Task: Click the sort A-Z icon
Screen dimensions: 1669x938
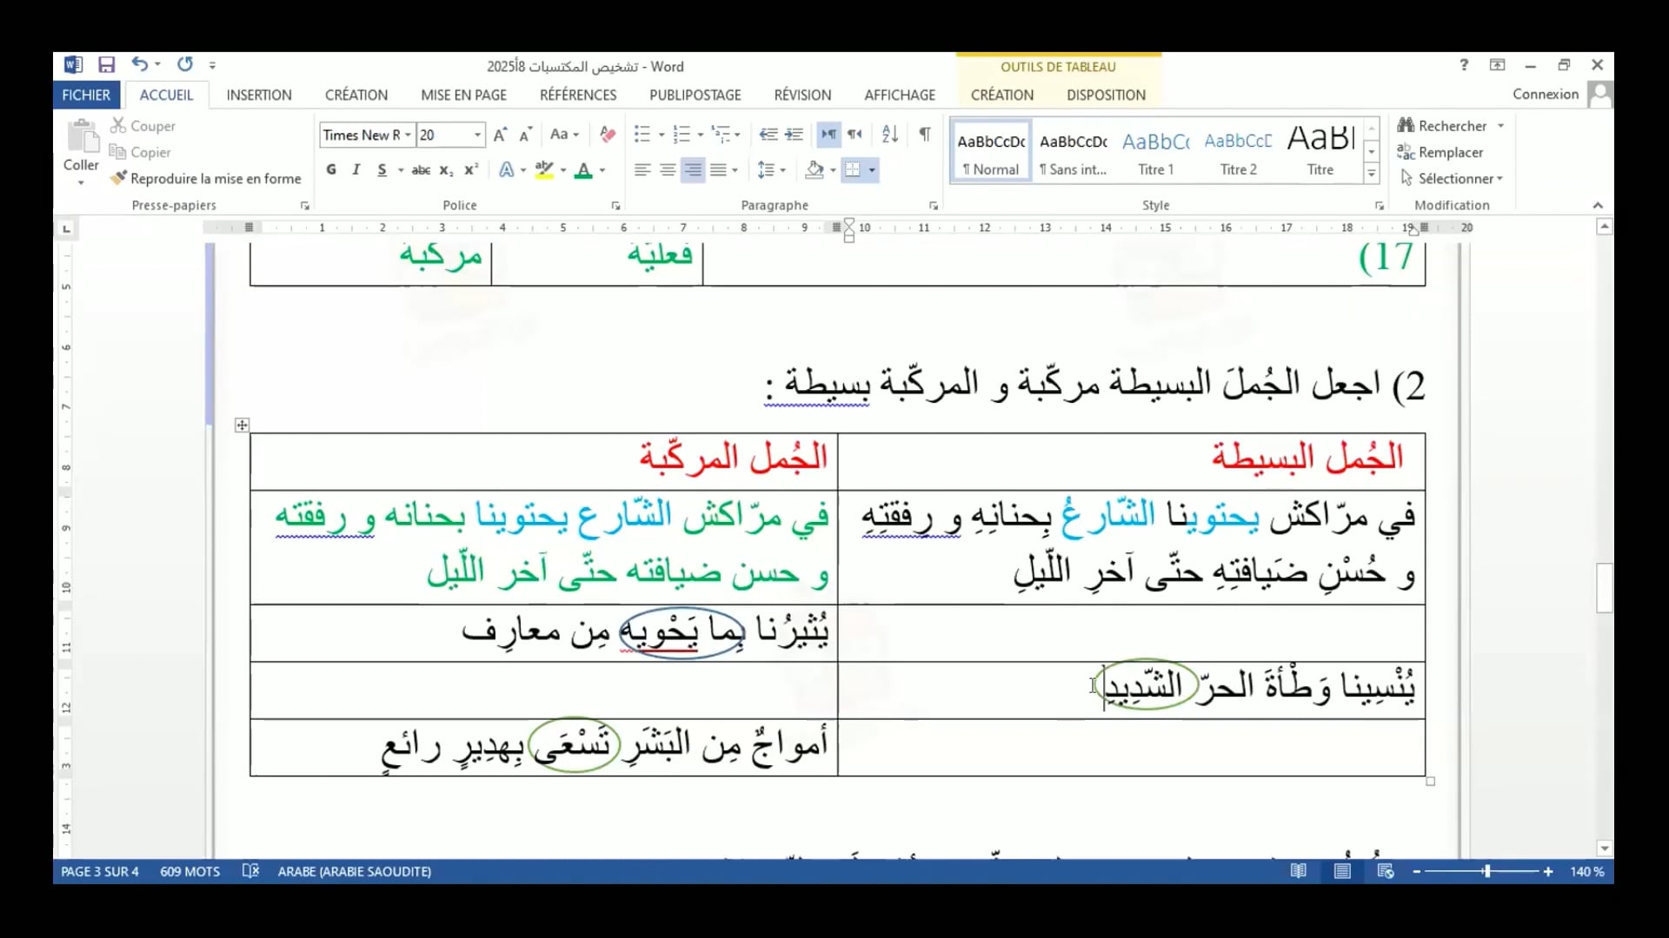Action: (x=889, y=135)
